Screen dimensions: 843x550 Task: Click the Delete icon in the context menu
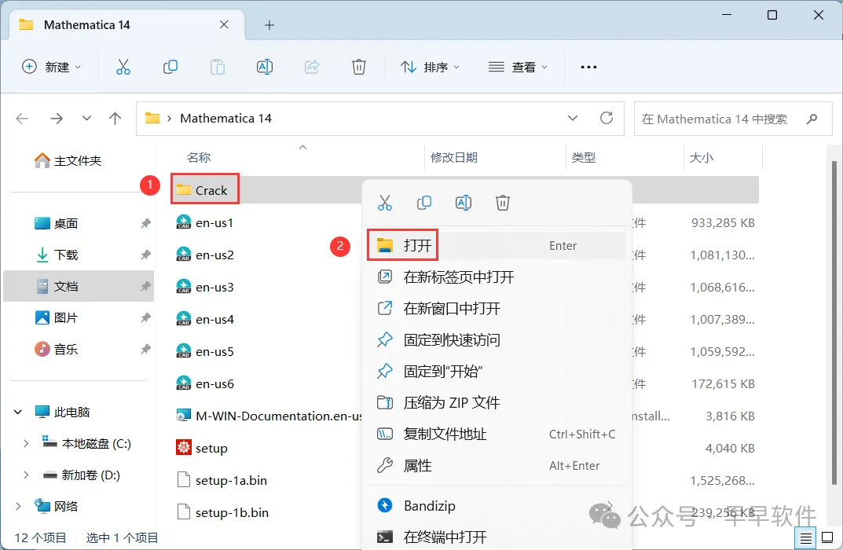coord(503,203)
